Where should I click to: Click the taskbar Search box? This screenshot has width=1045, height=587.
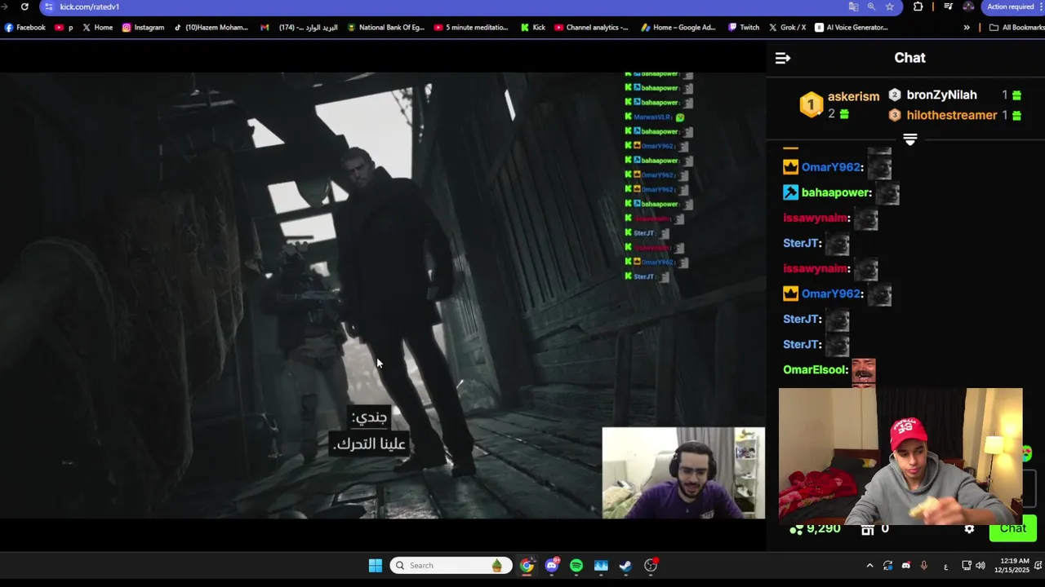[450, 565]
